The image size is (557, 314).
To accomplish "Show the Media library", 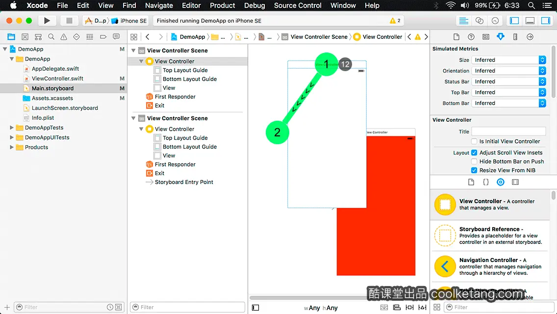I will pyautogui.click(x=515, y=182).
